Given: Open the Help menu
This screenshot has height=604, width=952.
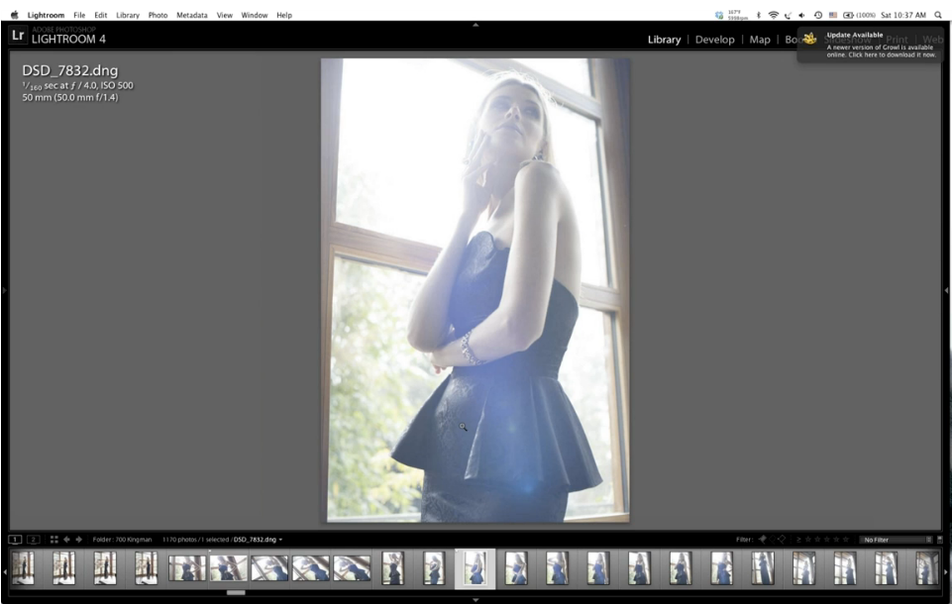Looking at the screenshot, I should [x=284, y=15].
